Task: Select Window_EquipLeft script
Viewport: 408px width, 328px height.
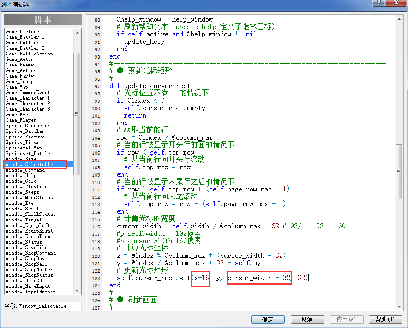Action: pos(28,226)
